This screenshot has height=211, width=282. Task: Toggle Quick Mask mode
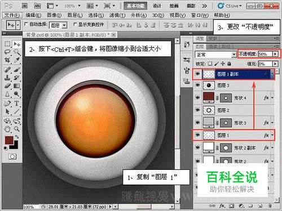point(12,156)
